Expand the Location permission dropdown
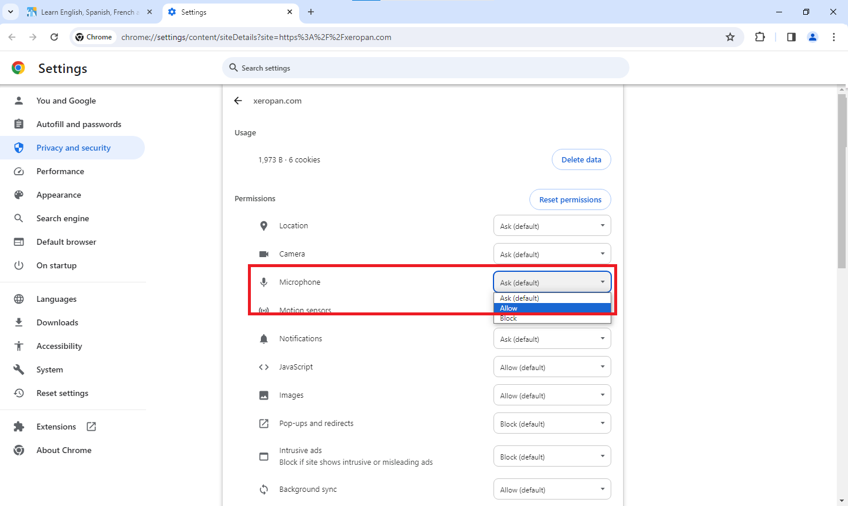Image resolution: width=848 pixels, height=506 pixels. (552, 226)
